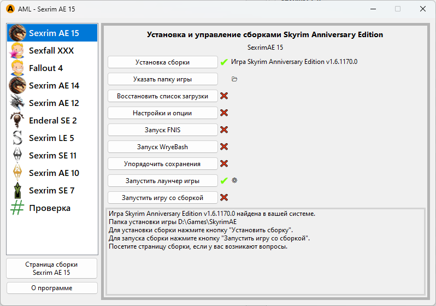Viewport: 436px width, 306px height.
Task: Click gear icon next to launcher button
Action: coord(234,180)
